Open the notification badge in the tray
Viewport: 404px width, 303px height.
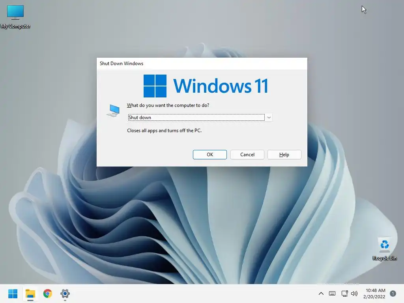(x=393, y=294)
